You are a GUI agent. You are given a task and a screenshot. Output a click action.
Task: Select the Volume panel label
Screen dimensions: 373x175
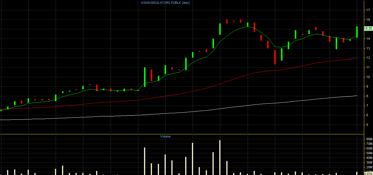165,136
